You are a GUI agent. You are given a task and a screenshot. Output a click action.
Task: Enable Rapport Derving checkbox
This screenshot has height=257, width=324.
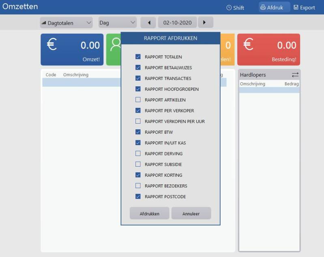coord(138,153)
